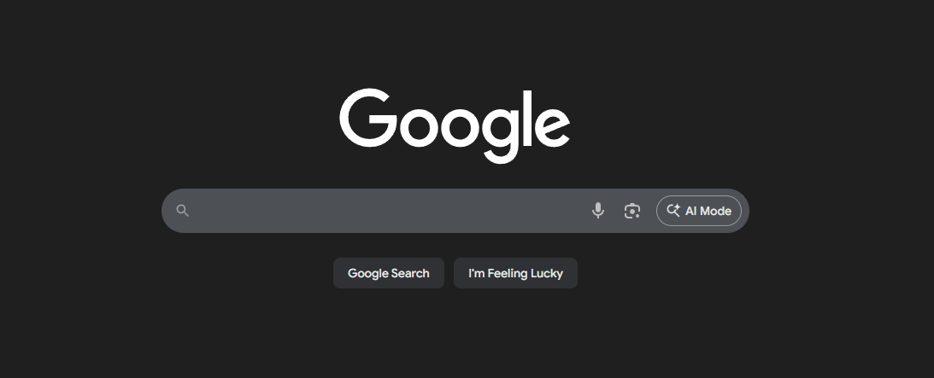The image size is (934, 378).
Task: Click the capital G of the Google logo
Action: coord(367,119)
